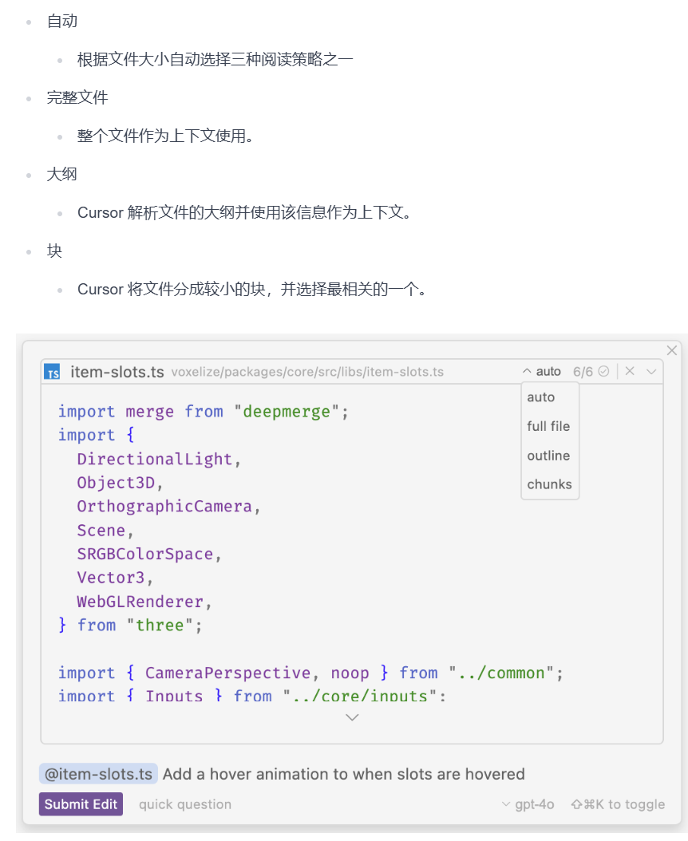Remove the item-slots.ts context with its X icon
This screenshot has width=688, height=841.
coord(630,371)
